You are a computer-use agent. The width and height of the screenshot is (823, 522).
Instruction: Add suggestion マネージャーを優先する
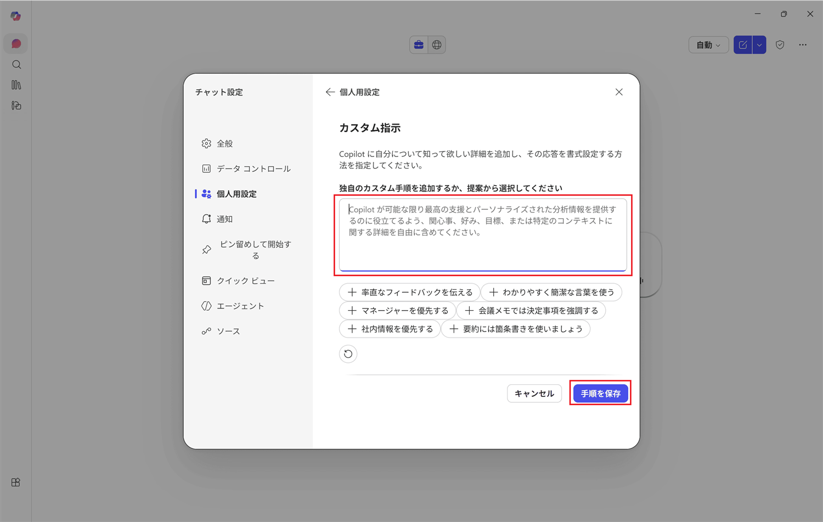click(x=398, y=311)
